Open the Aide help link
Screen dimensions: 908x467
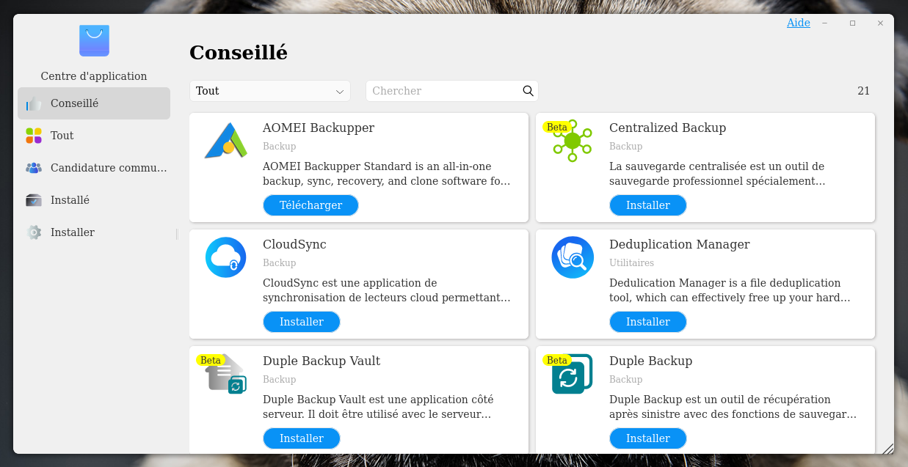pyautogui.click(x=798, y=23)
